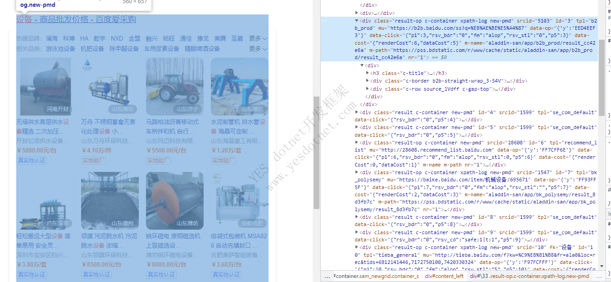Choose the 豫龙 brand link
Image resolution: width=611 pixels, height=282 pixels.
[x=203, y=39]
